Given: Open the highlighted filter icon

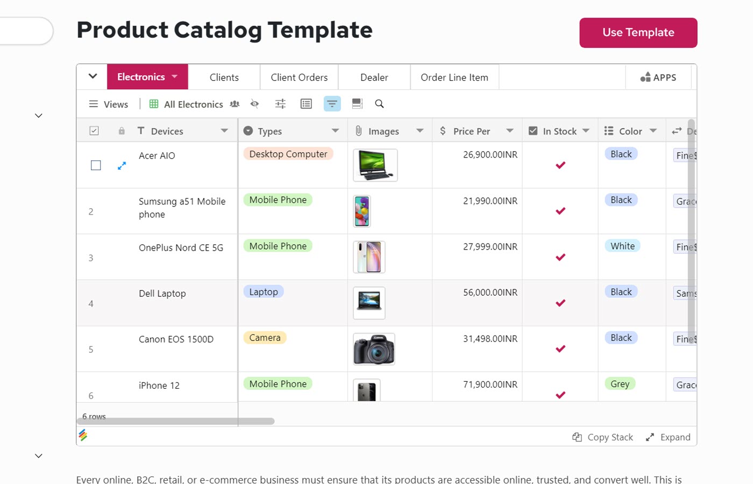Looking at the screenshot, I should pos(332,104).
